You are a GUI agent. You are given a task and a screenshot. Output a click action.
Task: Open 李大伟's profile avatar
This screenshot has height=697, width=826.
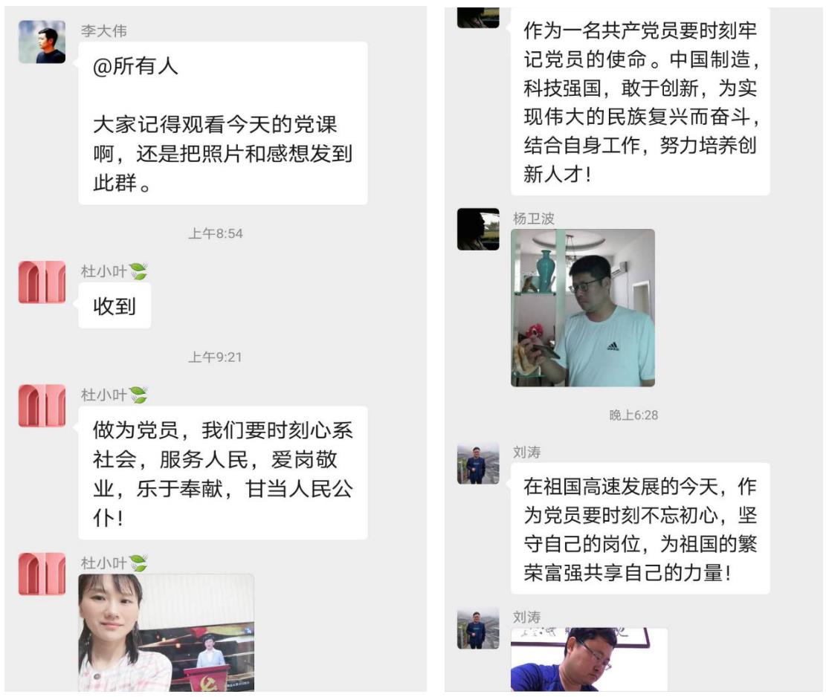point(42,42)
